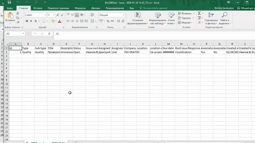
Task: Increase decimal places
Action: (x=118, y=21)
